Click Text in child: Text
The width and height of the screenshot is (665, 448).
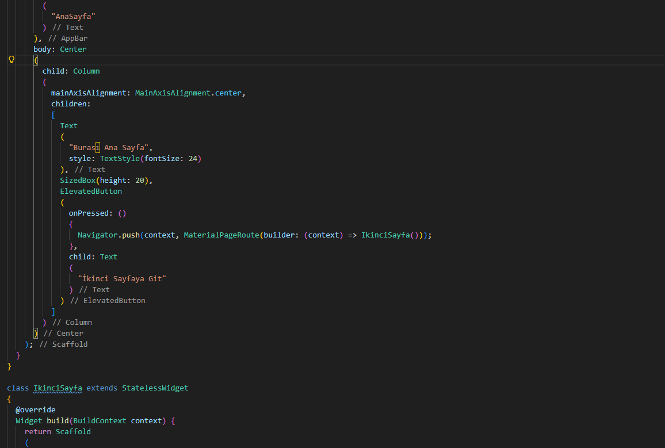109,257
